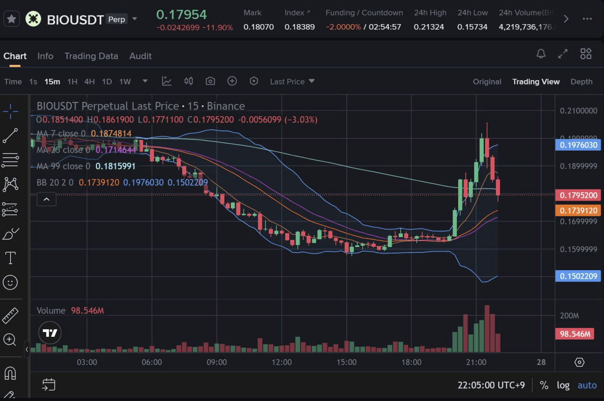Select the 1H time interval
Image resolution: width=604 pixels, height=401 pixels.
(x=72, y=81)
